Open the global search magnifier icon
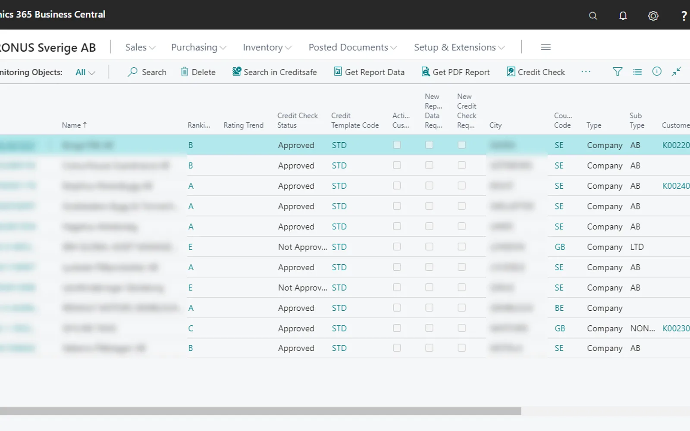 coord(593,16)
